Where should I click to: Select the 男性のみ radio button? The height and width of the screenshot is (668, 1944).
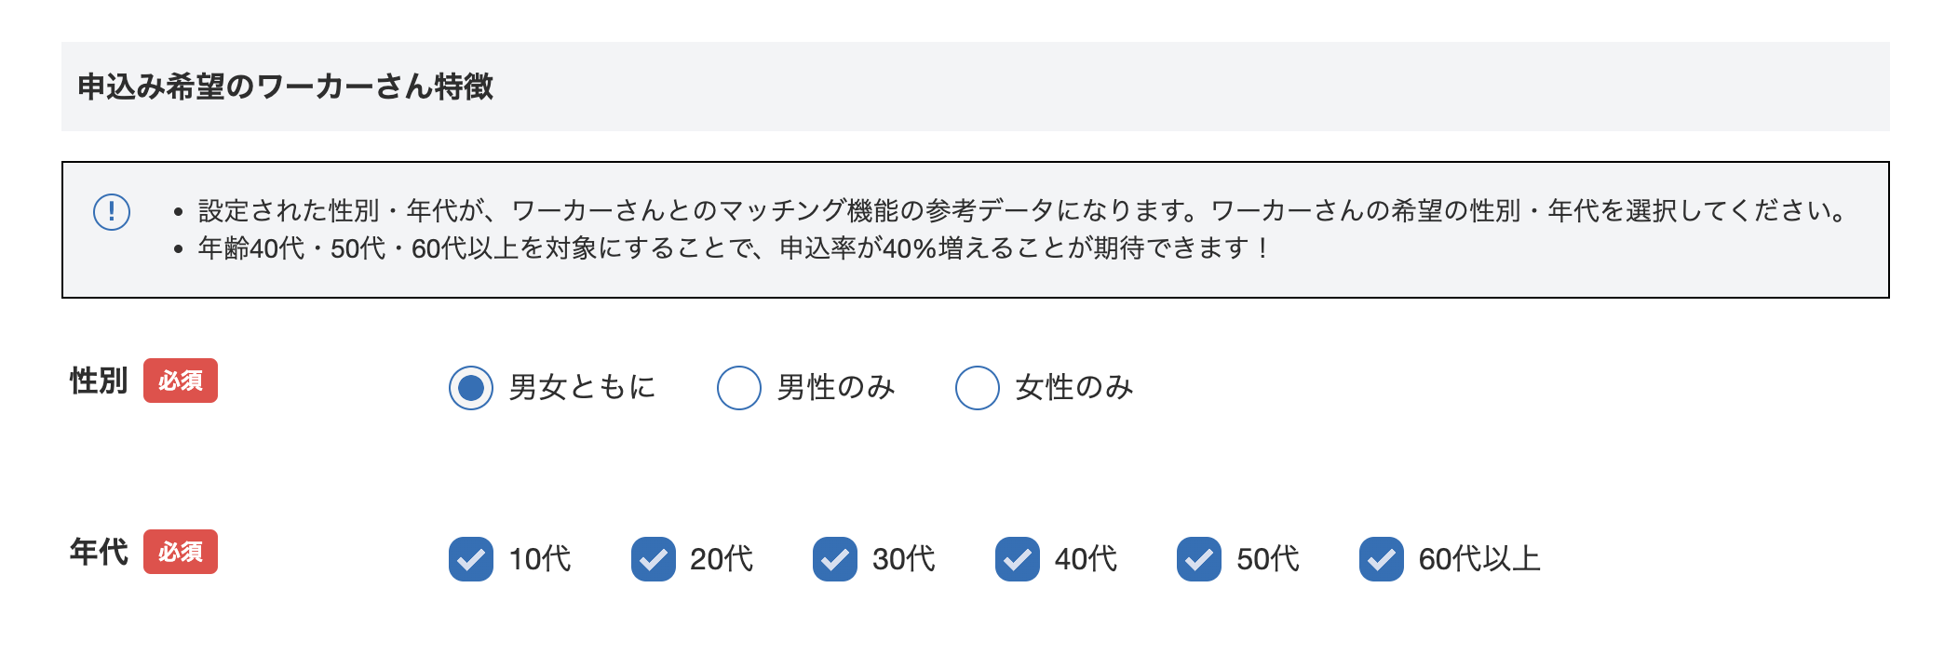[x=738, y=388]
